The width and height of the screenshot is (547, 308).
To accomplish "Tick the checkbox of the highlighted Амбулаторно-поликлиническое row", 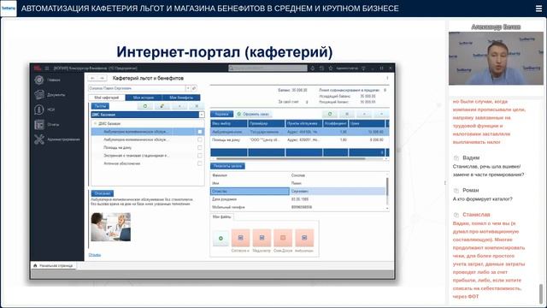I will 200,132.
